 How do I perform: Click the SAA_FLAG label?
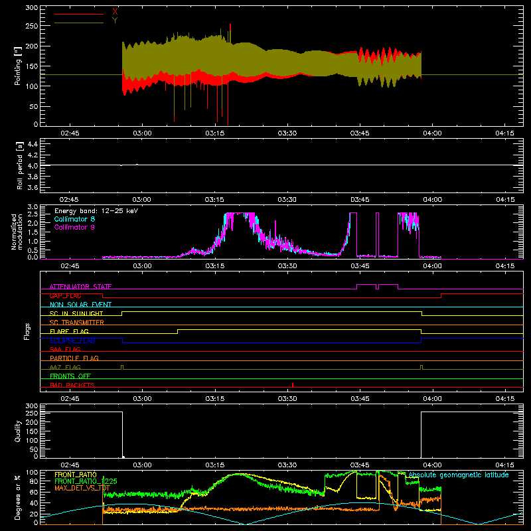point(65,349)
